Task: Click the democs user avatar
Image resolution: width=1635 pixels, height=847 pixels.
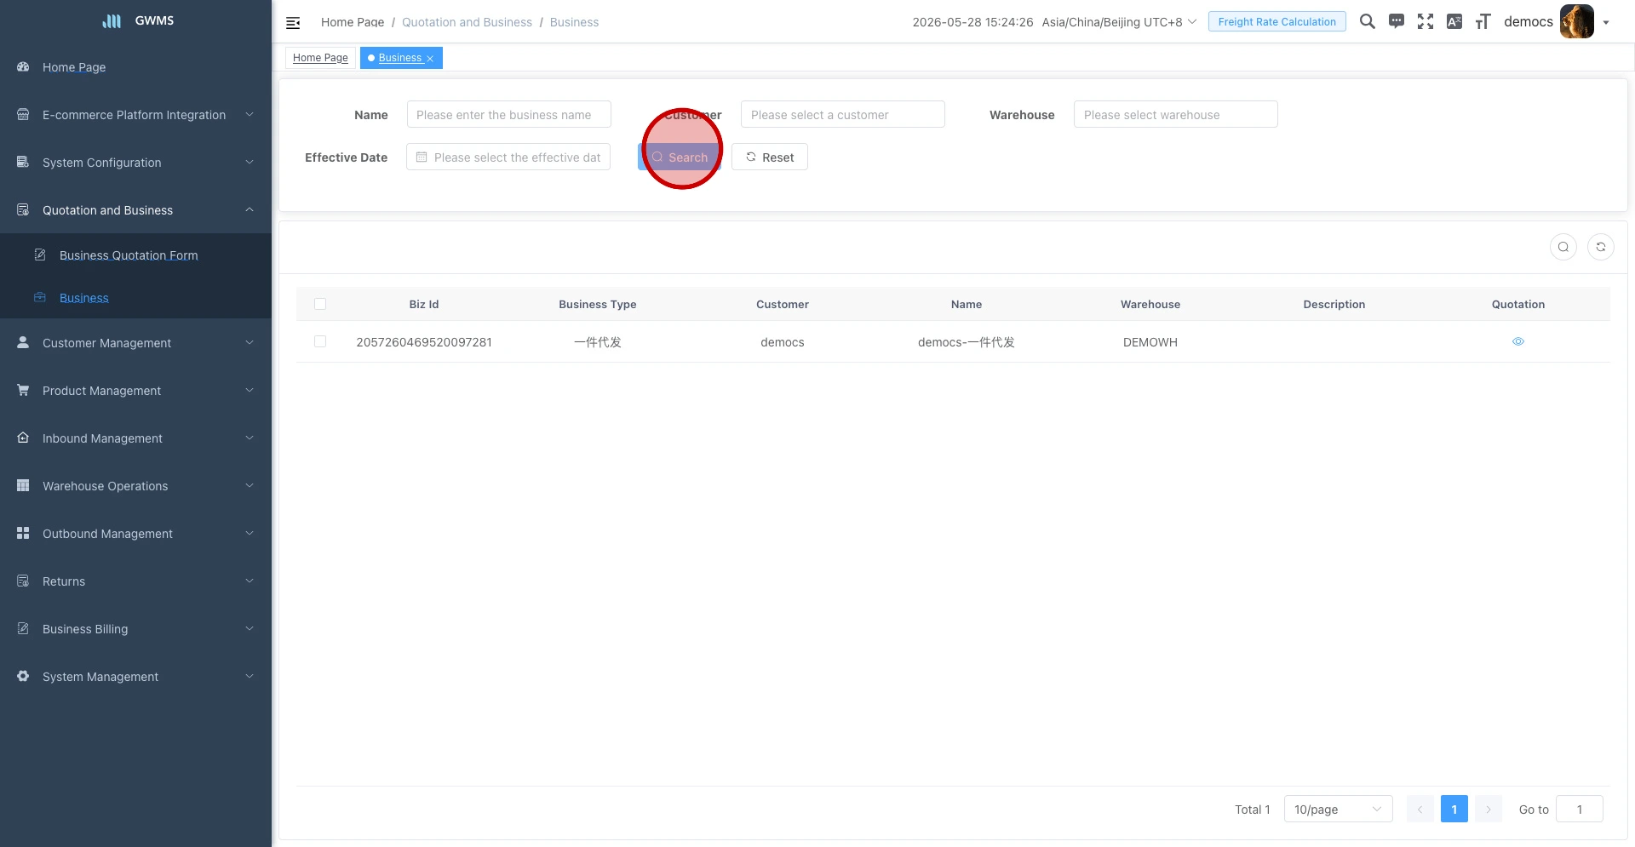Action: coord(1577,21)
